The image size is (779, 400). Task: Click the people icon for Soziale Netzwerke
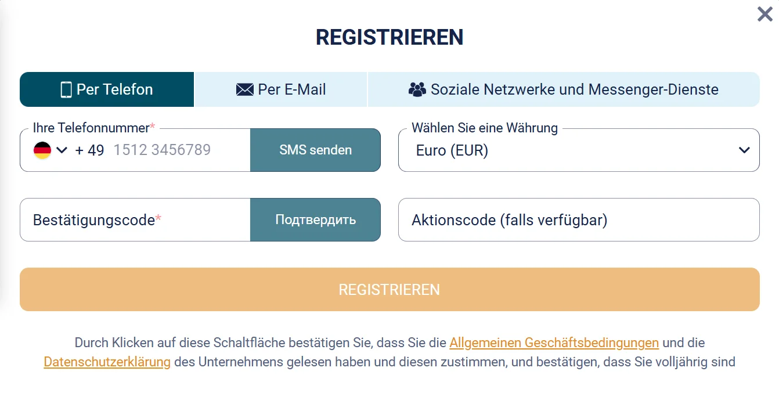pyautogui.click(x=416, y=89)
